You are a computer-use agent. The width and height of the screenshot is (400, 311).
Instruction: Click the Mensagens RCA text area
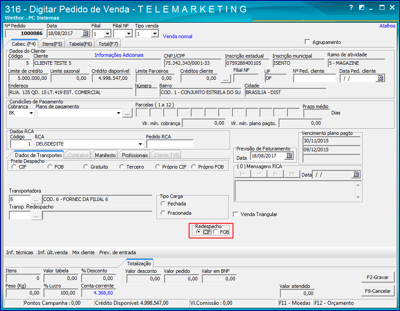tap(294, 191)
